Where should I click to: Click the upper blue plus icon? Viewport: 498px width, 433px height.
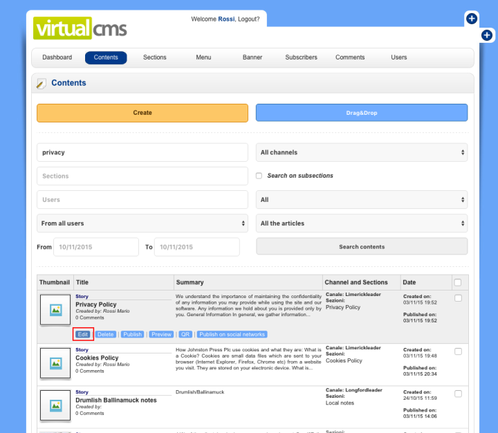click(x=471, y=19)
